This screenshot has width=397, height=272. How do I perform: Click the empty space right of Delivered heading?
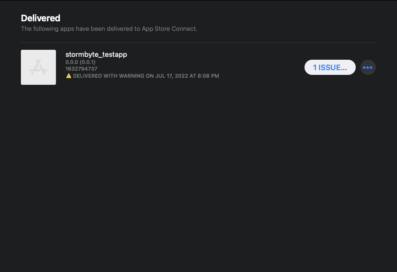(213, 18)
